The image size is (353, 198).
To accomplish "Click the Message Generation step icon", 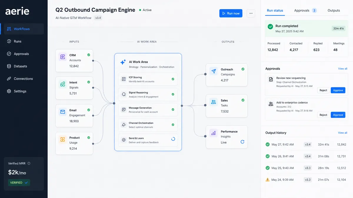I will [x=124, y=109].
